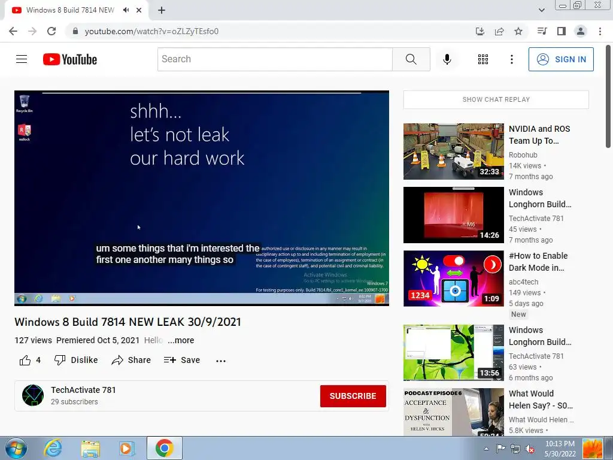Click the 127 views text
This screenshot has height=460, width=613.
34,340
